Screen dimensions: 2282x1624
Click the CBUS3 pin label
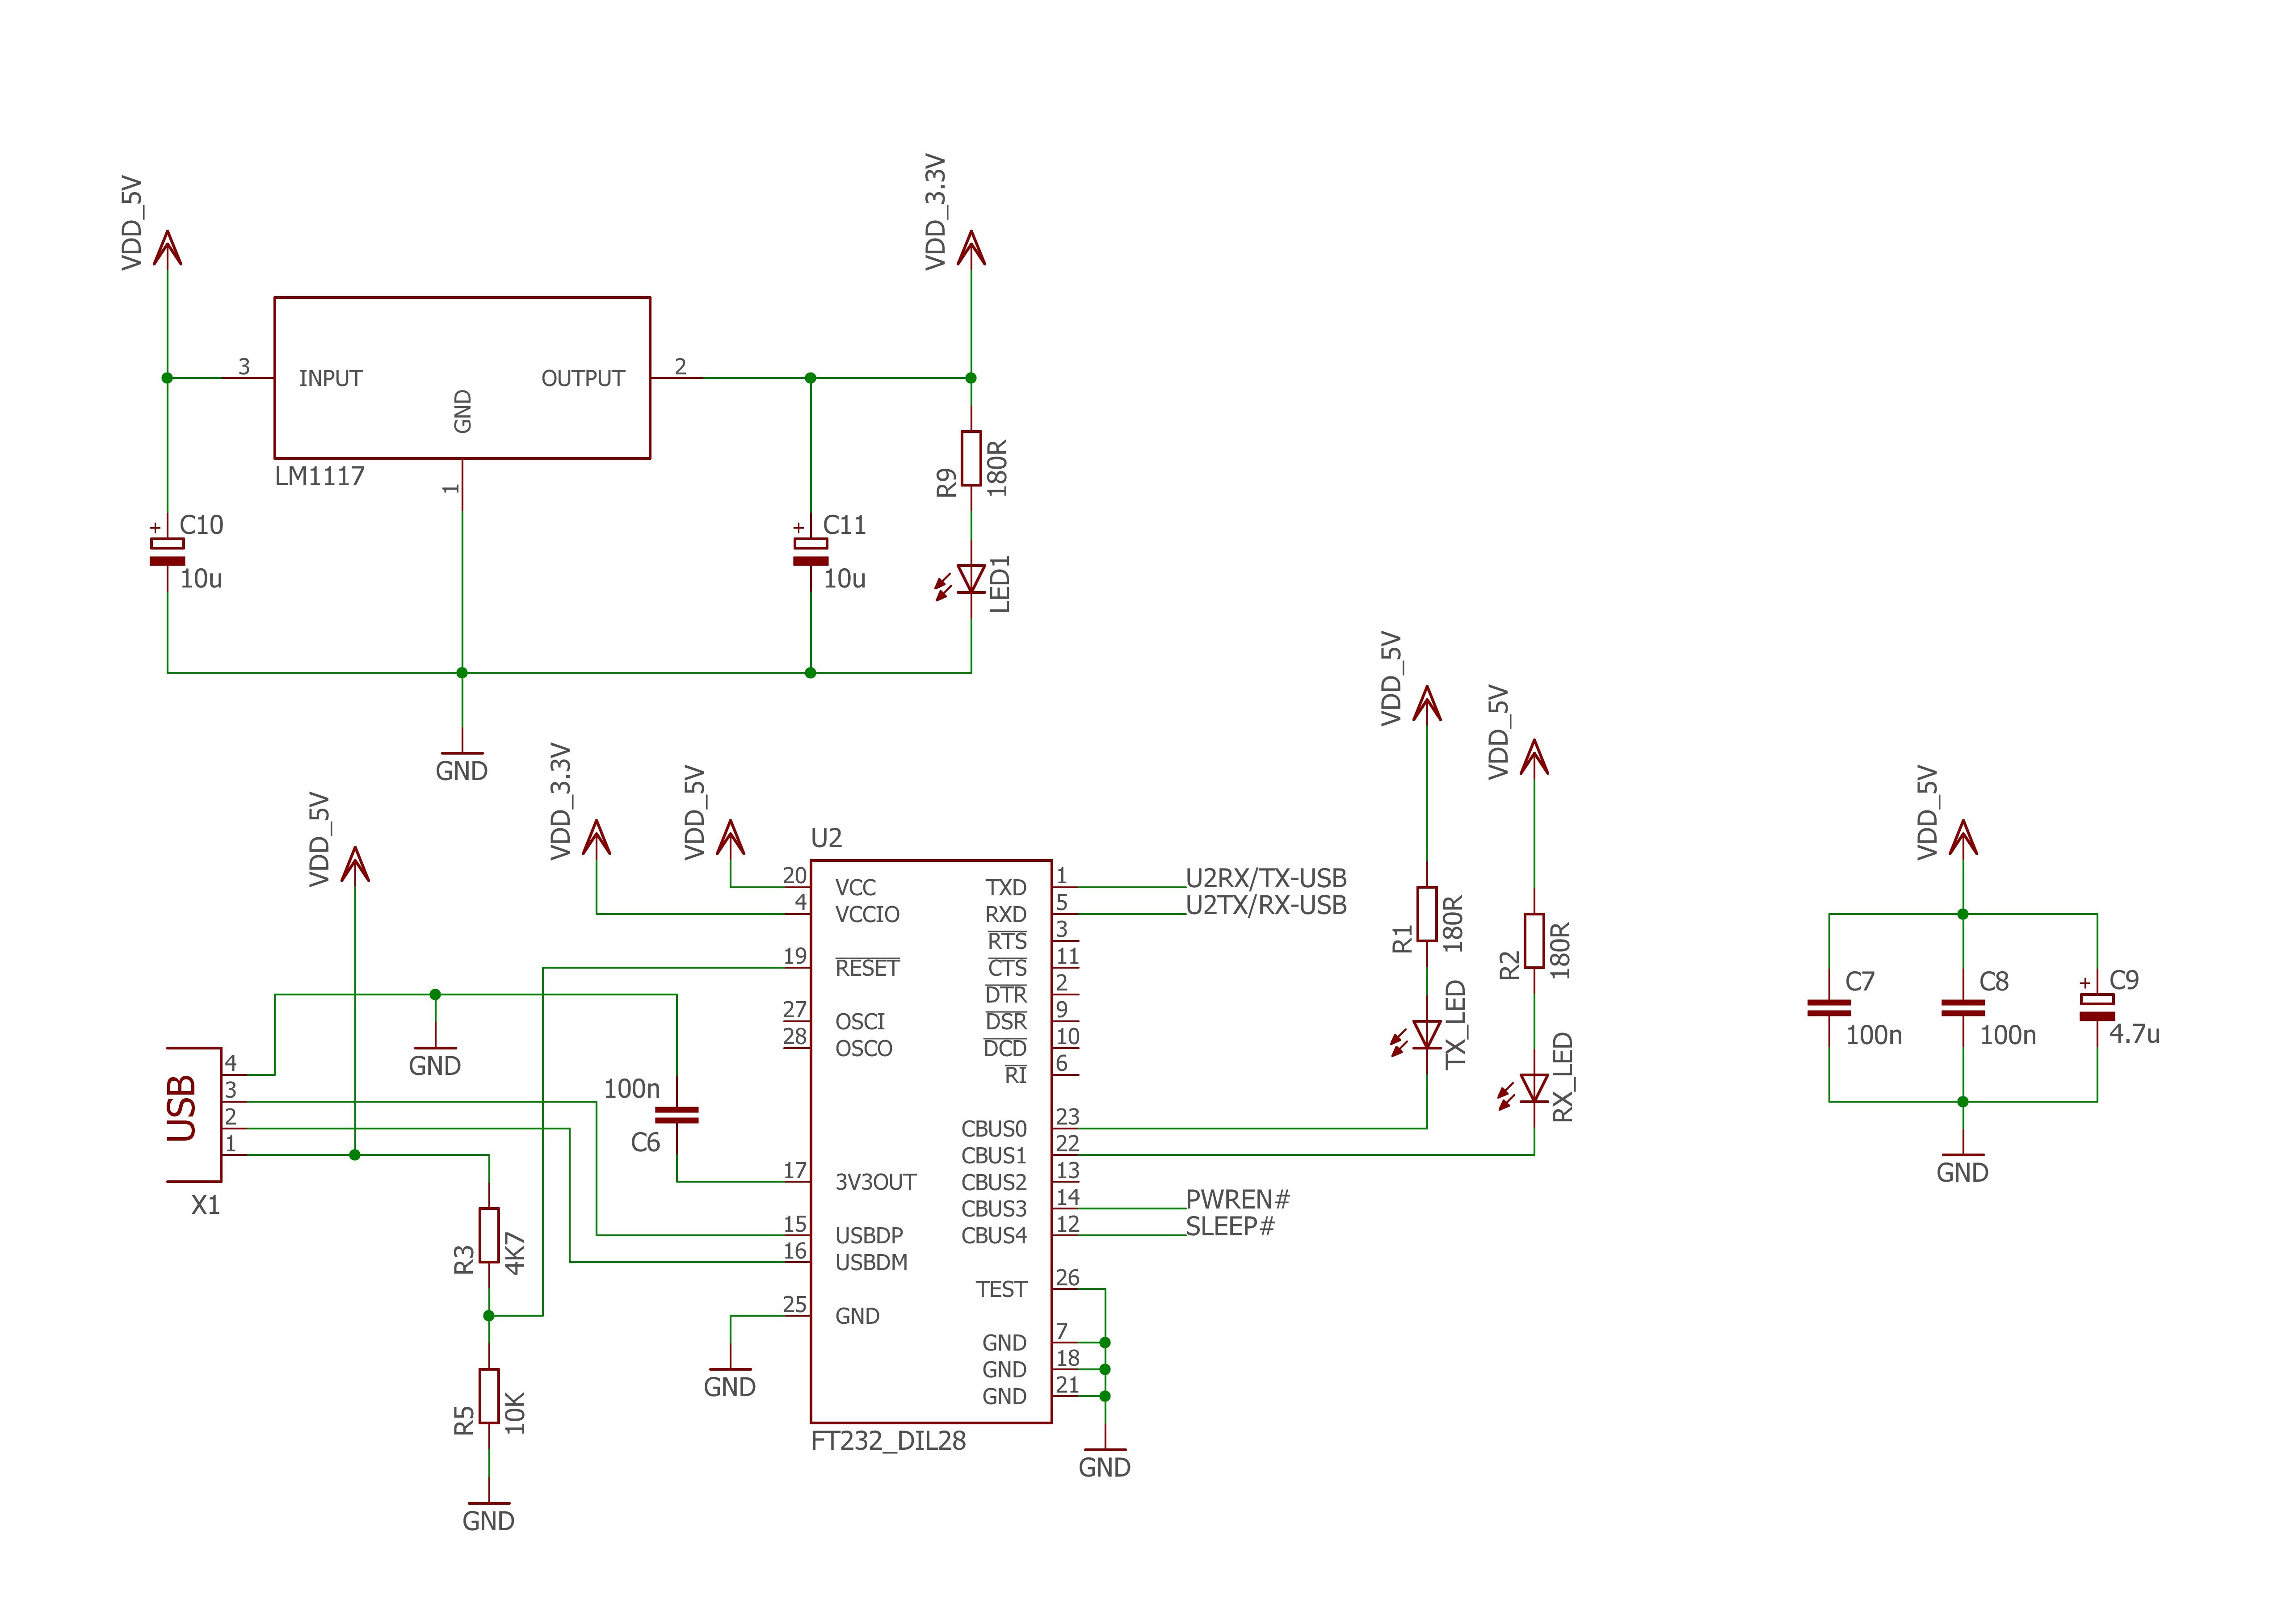(994, 1209)
